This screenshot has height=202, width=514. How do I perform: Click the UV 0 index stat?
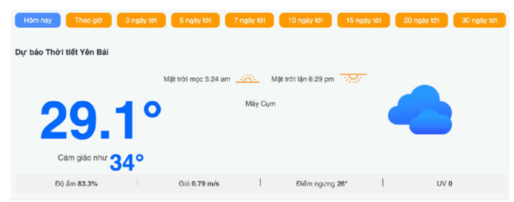point(445,183)
